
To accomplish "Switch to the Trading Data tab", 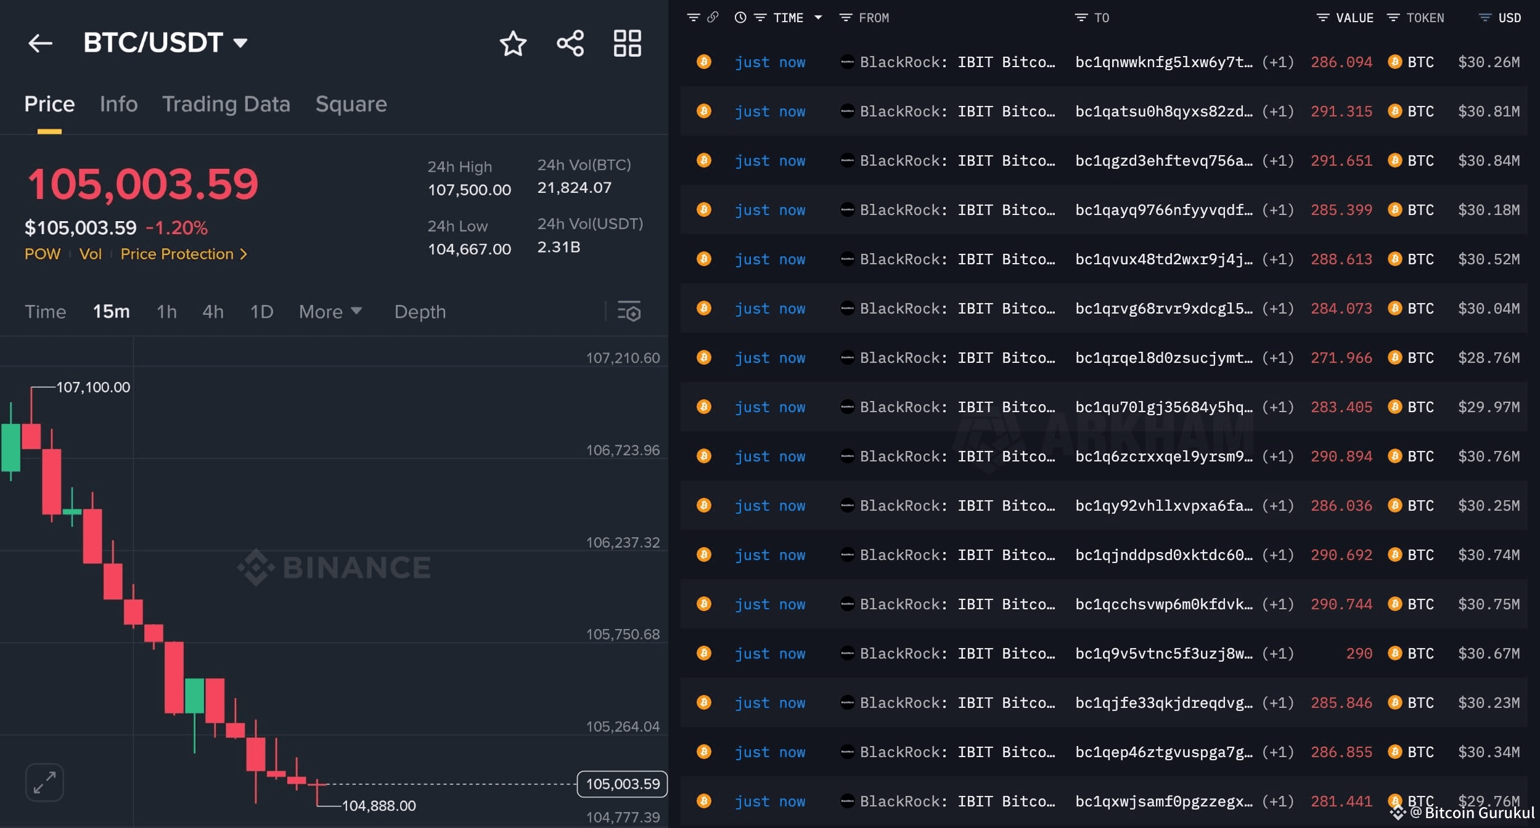I will (x=226, y=104).
